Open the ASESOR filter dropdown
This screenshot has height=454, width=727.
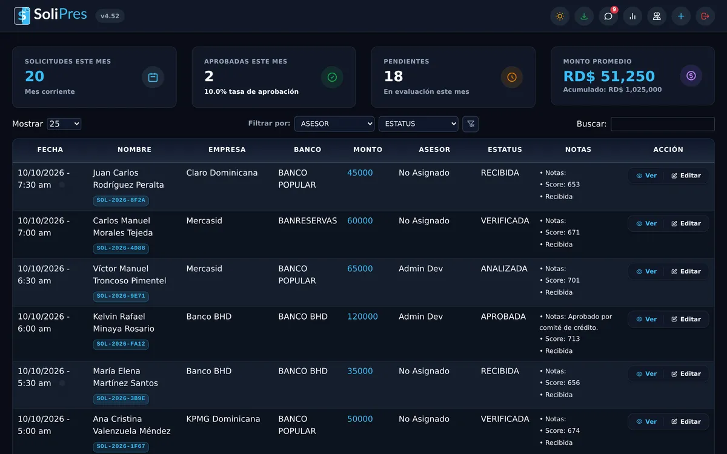[x=334, y=123]
